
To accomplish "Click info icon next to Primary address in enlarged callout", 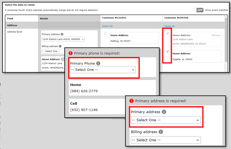I will [x=163, y=112].
